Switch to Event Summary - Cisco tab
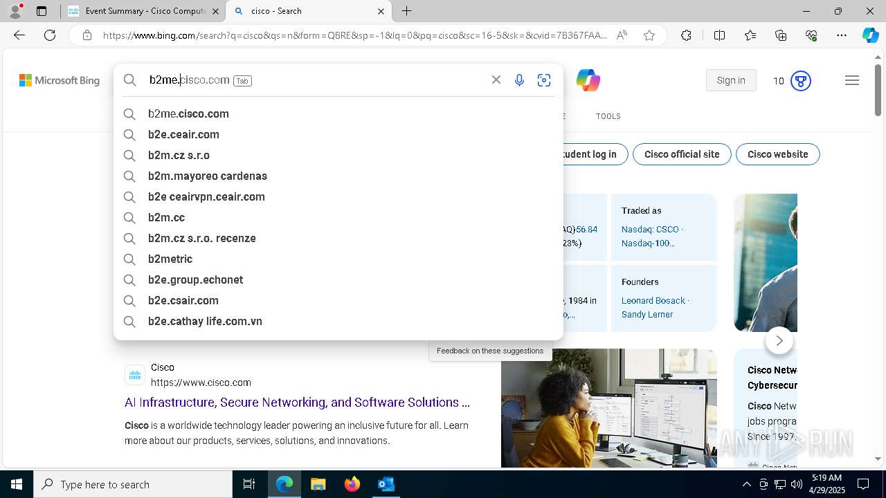Viewport: 886px width, 498px height. (145, 11)
